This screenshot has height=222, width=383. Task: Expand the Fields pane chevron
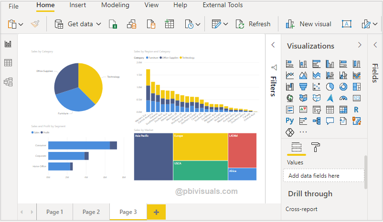pos(375,45)
